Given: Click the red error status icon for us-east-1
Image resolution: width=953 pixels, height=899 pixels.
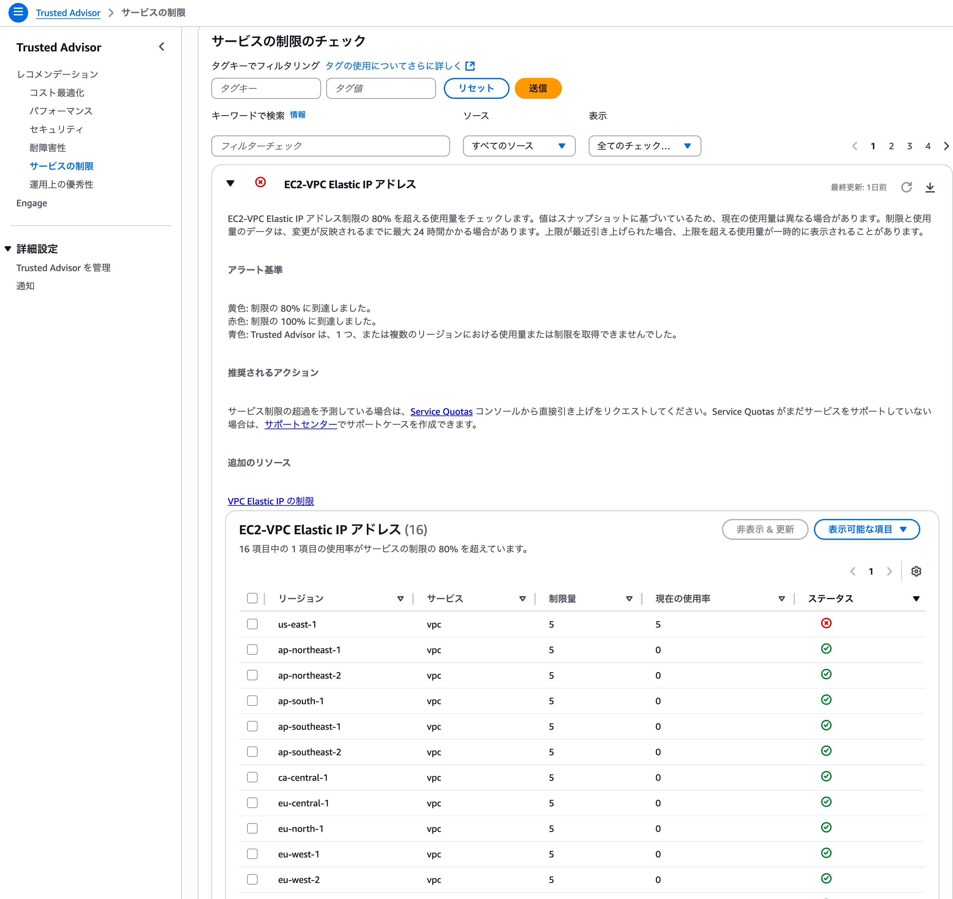Looking at the screenshot, I should [826, 623].
